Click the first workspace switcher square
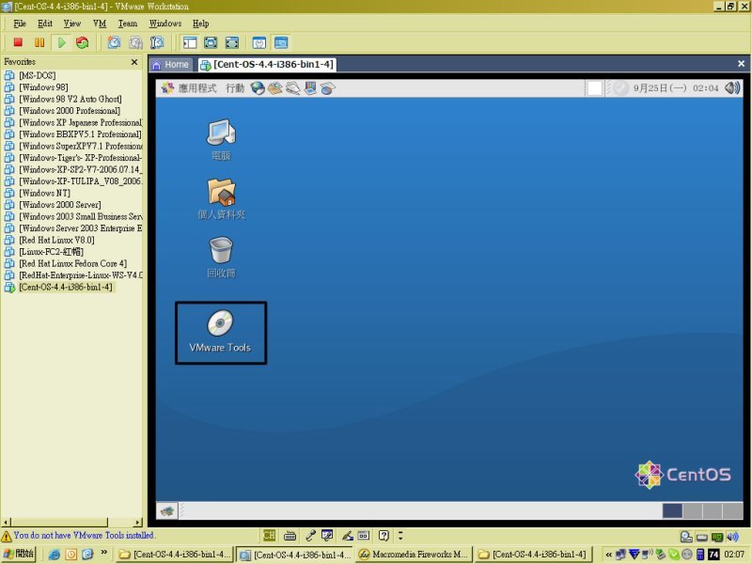 [x=672, y=511]
